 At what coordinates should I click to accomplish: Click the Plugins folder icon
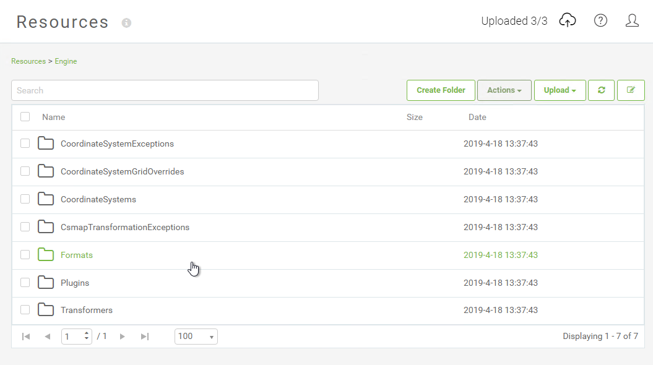[x=46, y=283]
